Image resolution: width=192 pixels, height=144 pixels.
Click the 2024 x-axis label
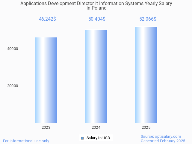96,128
